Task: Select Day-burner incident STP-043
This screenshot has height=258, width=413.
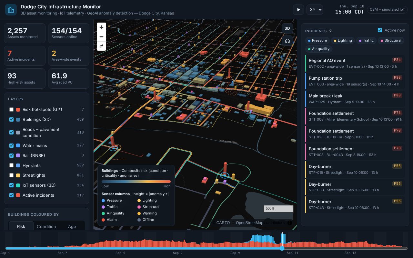Action: pos(355,204)
